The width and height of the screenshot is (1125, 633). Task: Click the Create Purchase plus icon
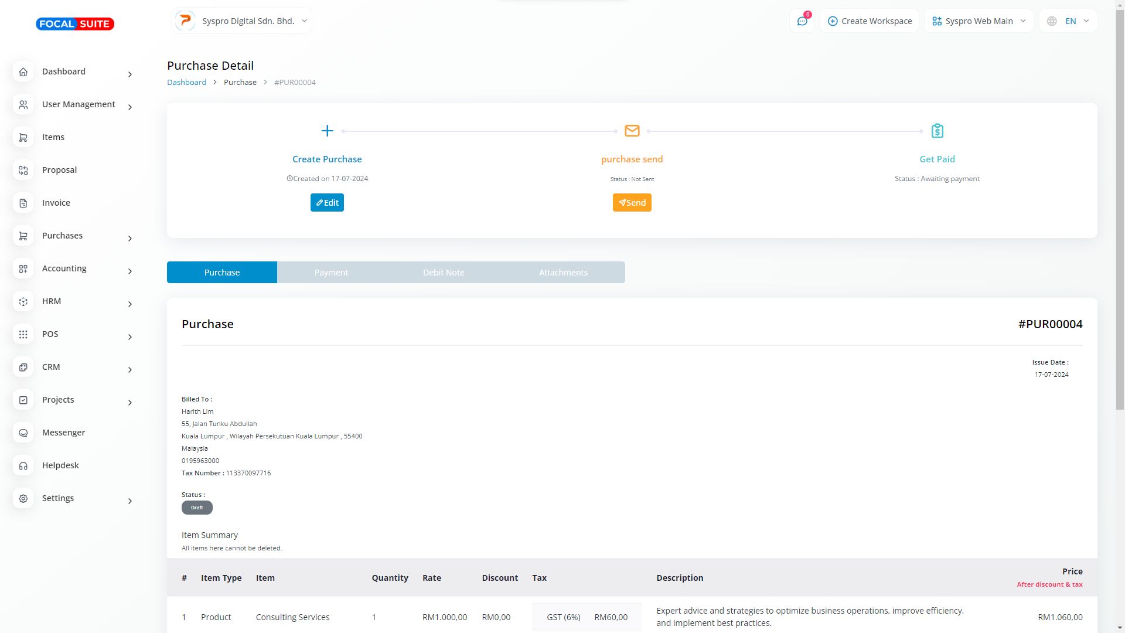[327, 131]
